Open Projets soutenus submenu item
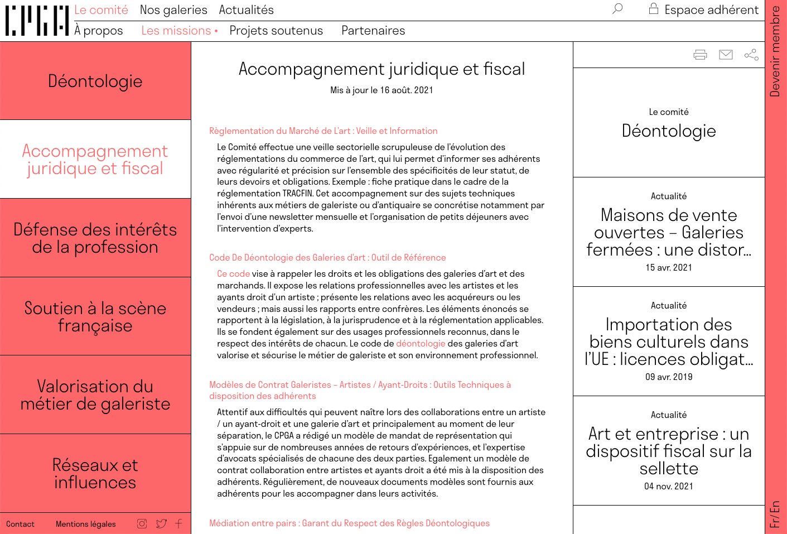787x534 pixels. click(276, 31)
